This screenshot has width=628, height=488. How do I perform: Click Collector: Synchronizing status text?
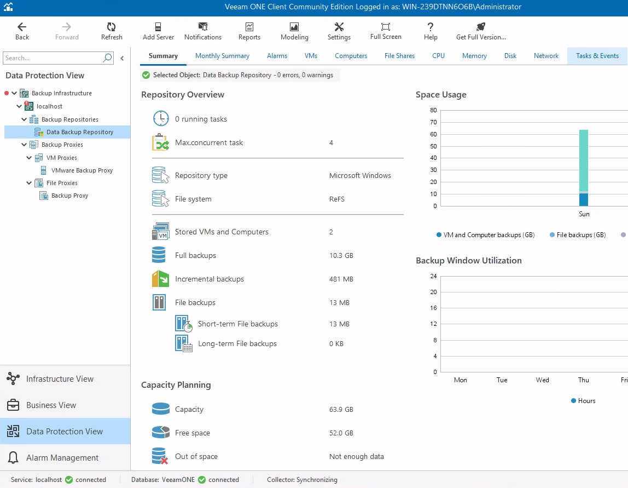point(302,480)
